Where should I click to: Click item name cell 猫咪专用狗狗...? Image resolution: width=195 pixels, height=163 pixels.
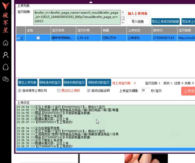[x=63, y=38]
